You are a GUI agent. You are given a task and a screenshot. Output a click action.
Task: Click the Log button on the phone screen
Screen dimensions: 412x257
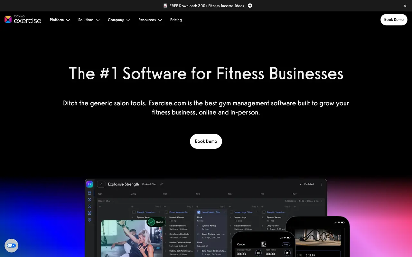pyautogui.click(x=286, y=244)
